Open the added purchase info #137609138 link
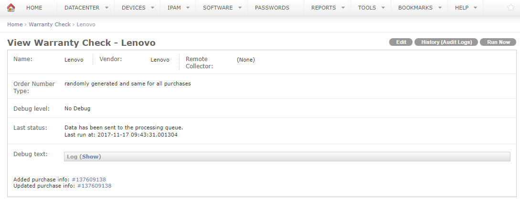Viewport: 520px width, 201px height. click(88, 180)
